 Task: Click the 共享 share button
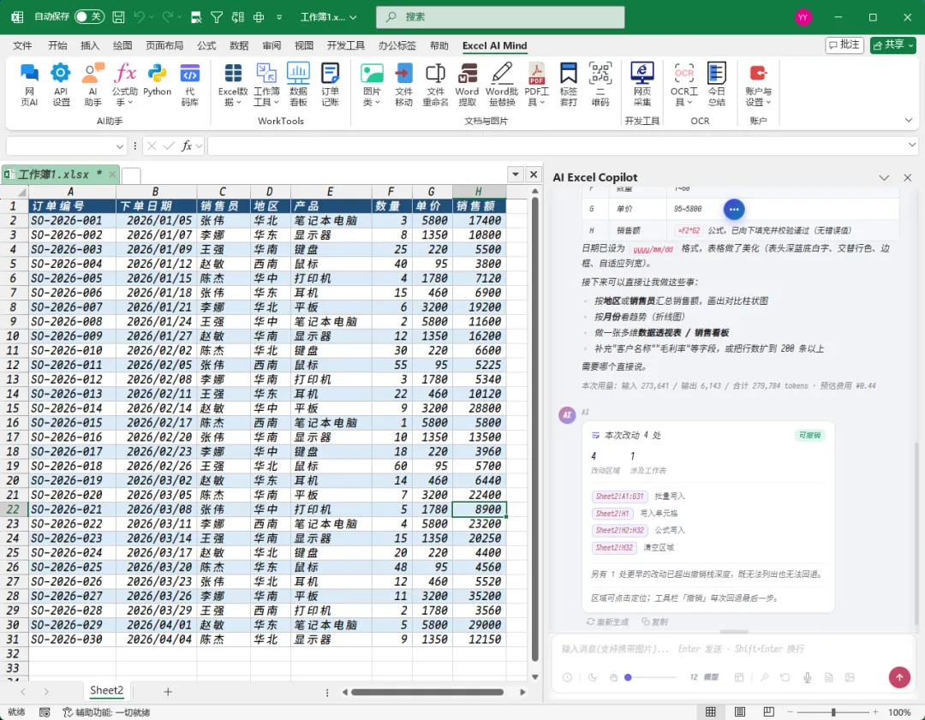click(892, 45)
